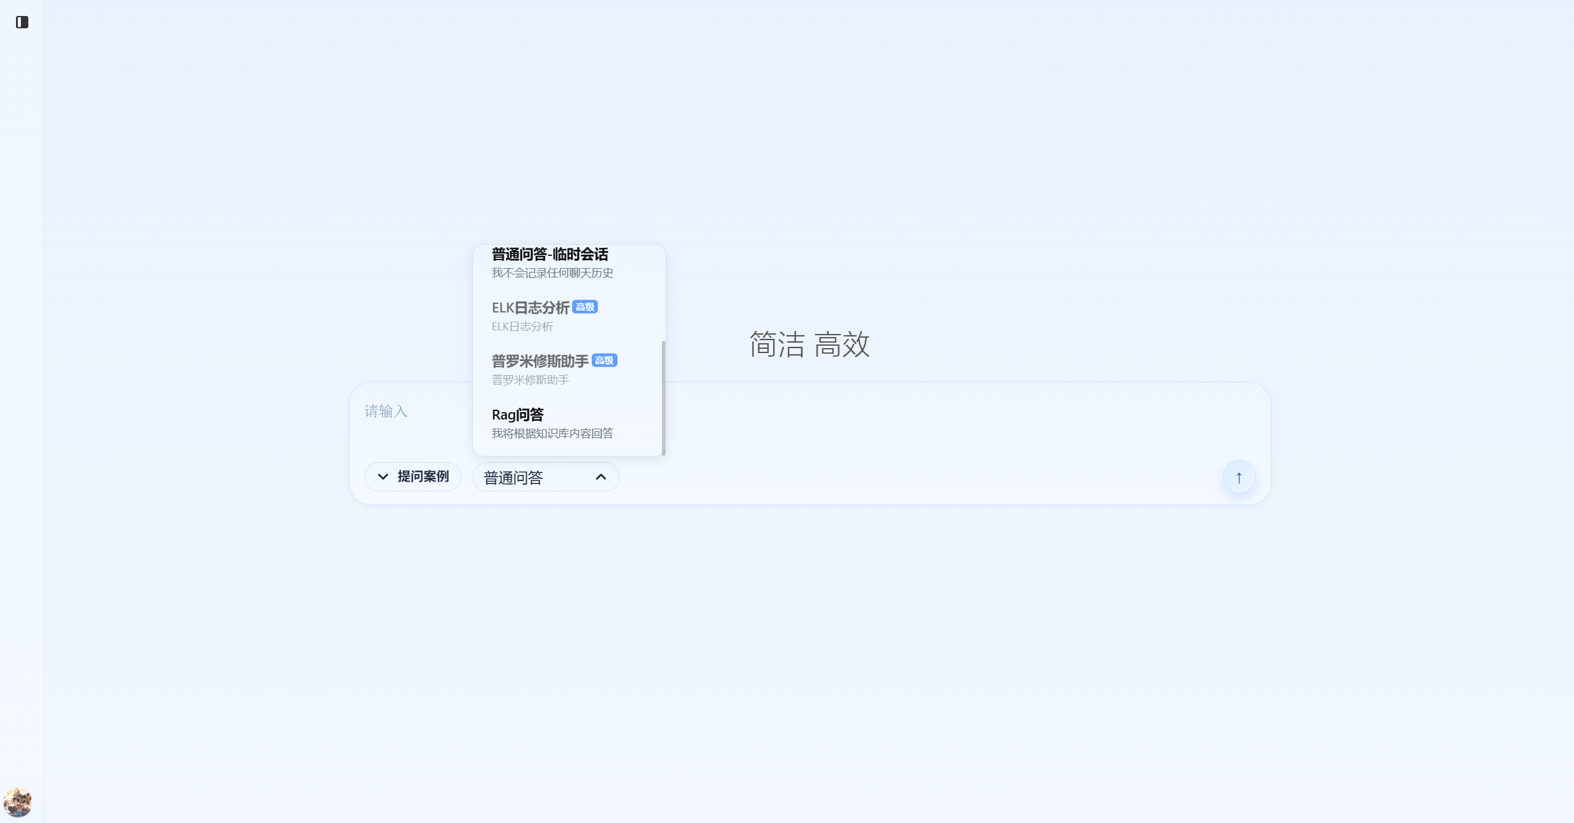The height and width of the screenshot is (823, 1574).
Task: Click the chevron beside 提问案例
Action: (x=383, y=477)
